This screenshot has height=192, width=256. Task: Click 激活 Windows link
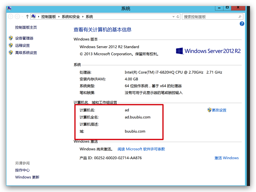tap(226, 158)
